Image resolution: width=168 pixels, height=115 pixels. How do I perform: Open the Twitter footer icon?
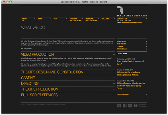(x=119, y=106)
